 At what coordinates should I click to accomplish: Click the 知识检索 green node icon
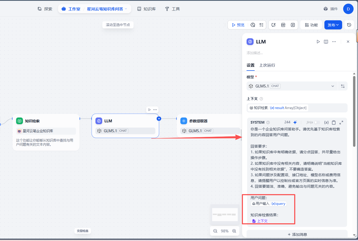(x=20, y=121)
